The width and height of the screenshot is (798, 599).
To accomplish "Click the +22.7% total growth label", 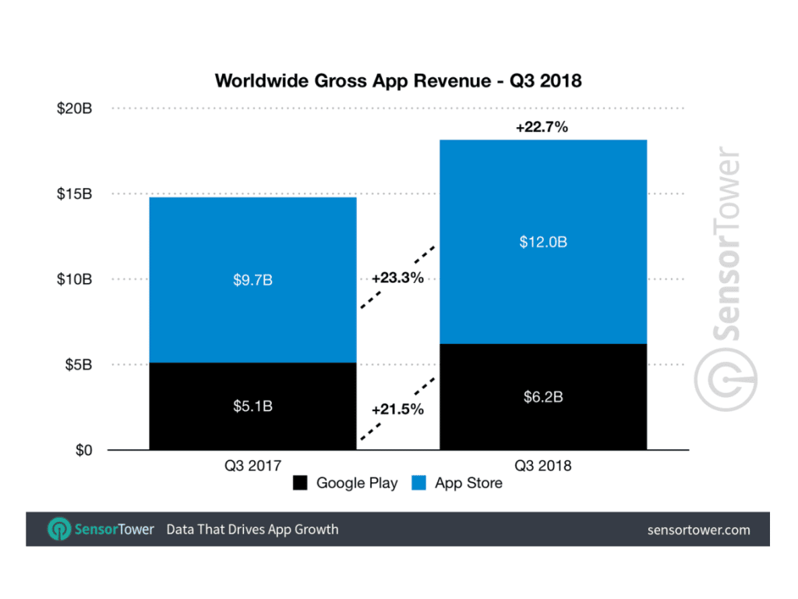I will point(542,127).
